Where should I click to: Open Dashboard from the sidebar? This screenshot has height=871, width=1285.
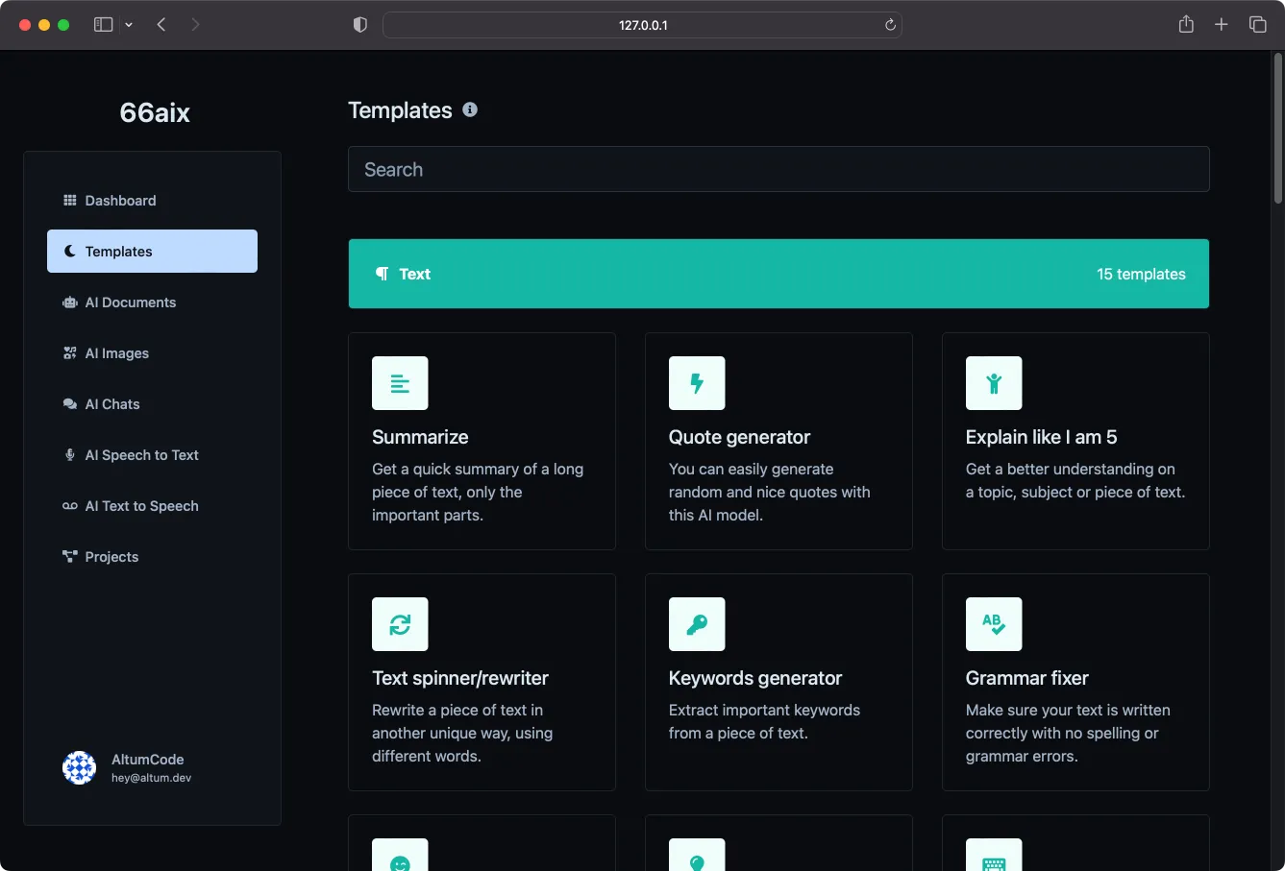[120, 201]
